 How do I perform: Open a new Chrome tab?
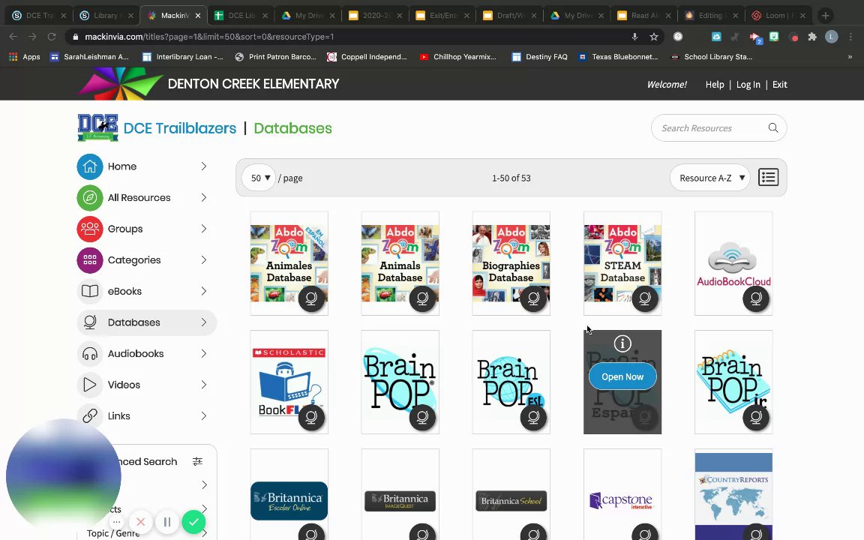pos(826,16)
